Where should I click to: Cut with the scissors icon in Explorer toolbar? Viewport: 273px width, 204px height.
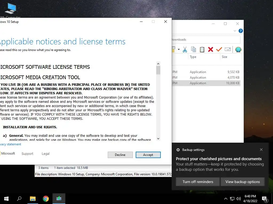(x=185, y=50)
